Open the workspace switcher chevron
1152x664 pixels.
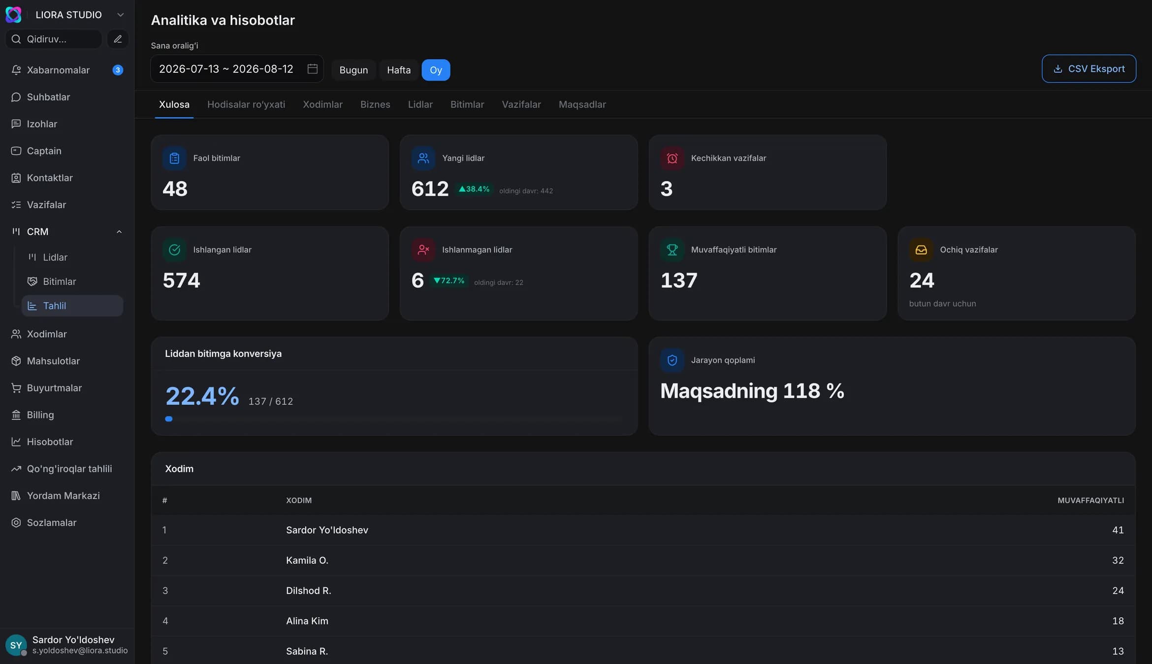(x=120, y=15)
